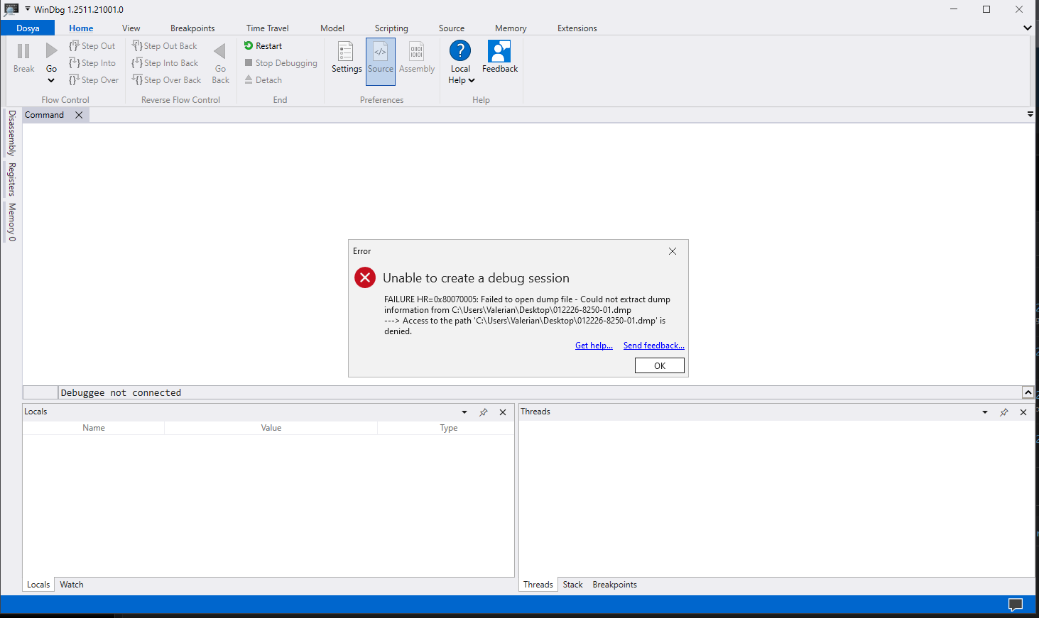Viewport: 1039px width, 618px height.
Task: Expand the Go dropdown arrow
Action: (x=51, y=80)
